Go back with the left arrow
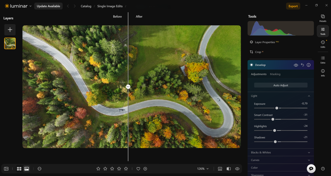Screen dimensions: 331x176 68,6
